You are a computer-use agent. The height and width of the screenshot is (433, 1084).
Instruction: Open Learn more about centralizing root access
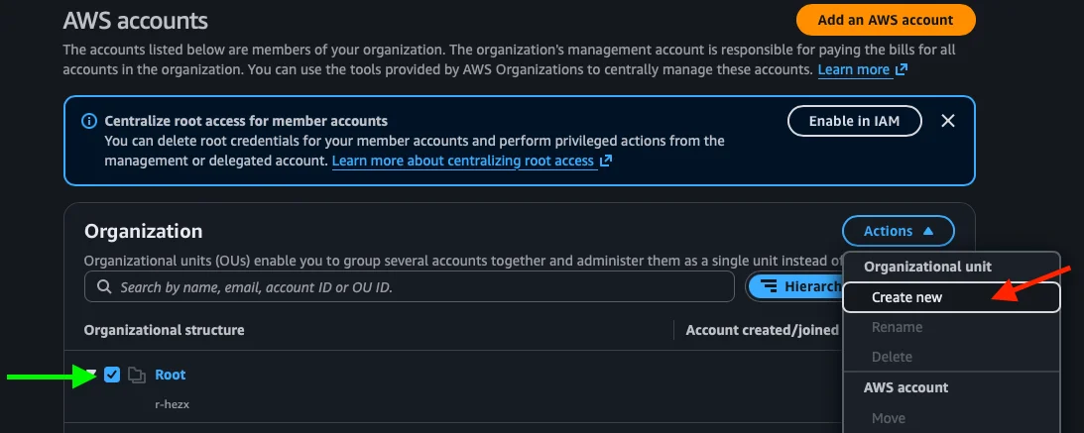[462, 161]
